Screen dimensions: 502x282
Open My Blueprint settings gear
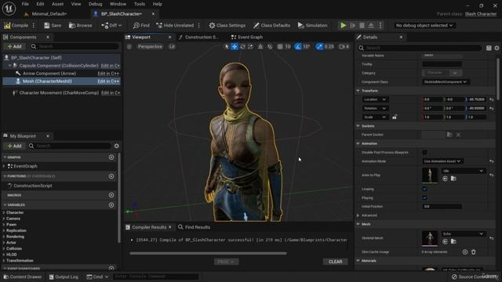[x=117, y=146]
